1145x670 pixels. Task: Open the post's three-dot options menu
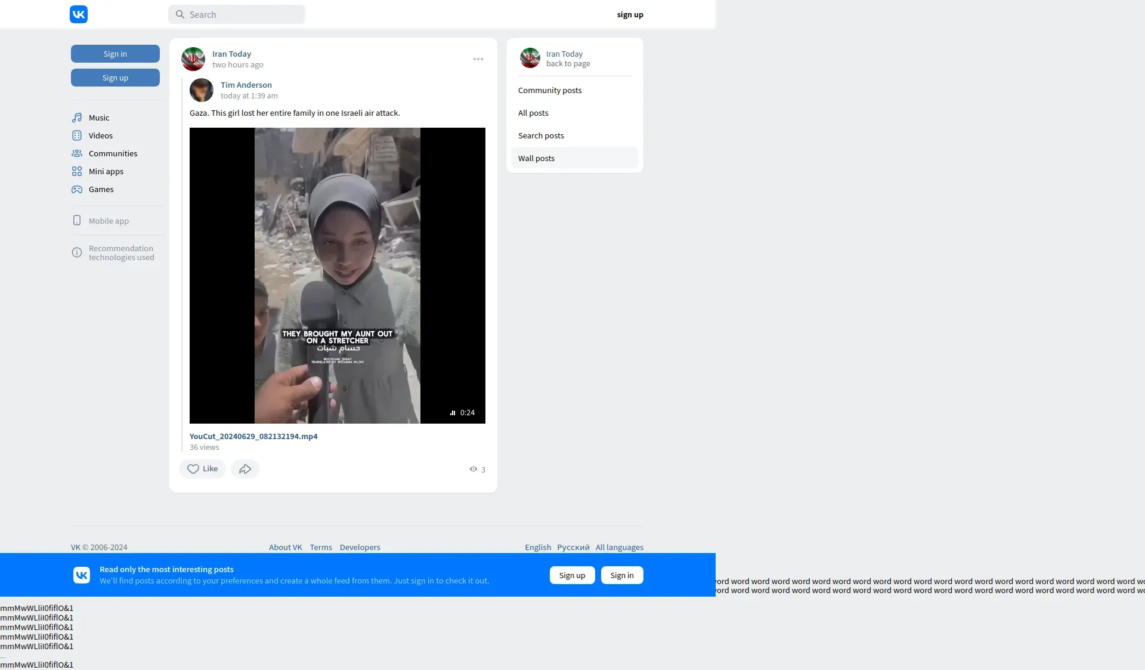pyautogui.click(x=478, y=59)
